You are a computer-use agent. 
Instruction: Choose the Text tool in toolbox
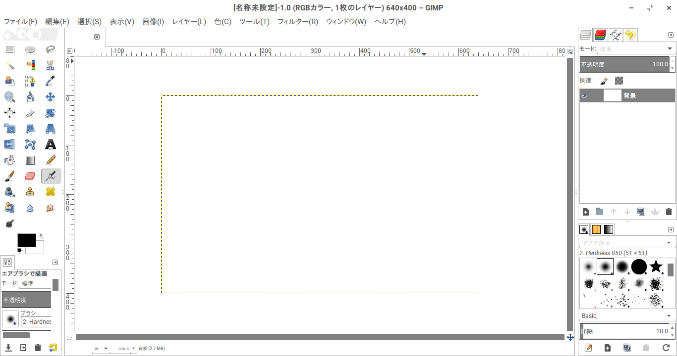point(50,144)
